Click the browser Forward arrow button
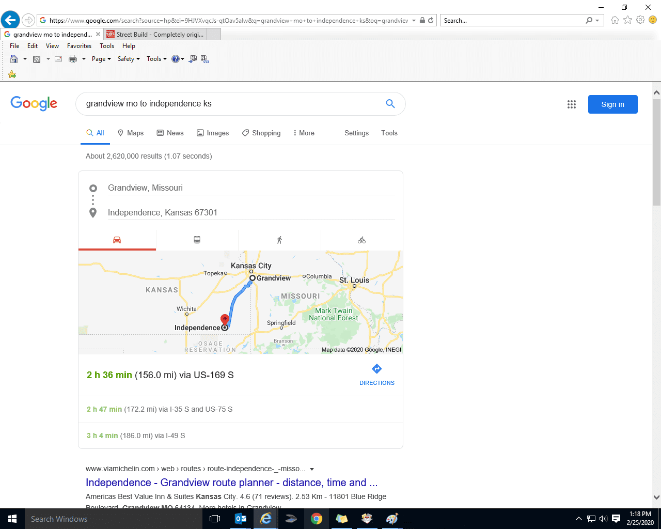 pos(28,20)
